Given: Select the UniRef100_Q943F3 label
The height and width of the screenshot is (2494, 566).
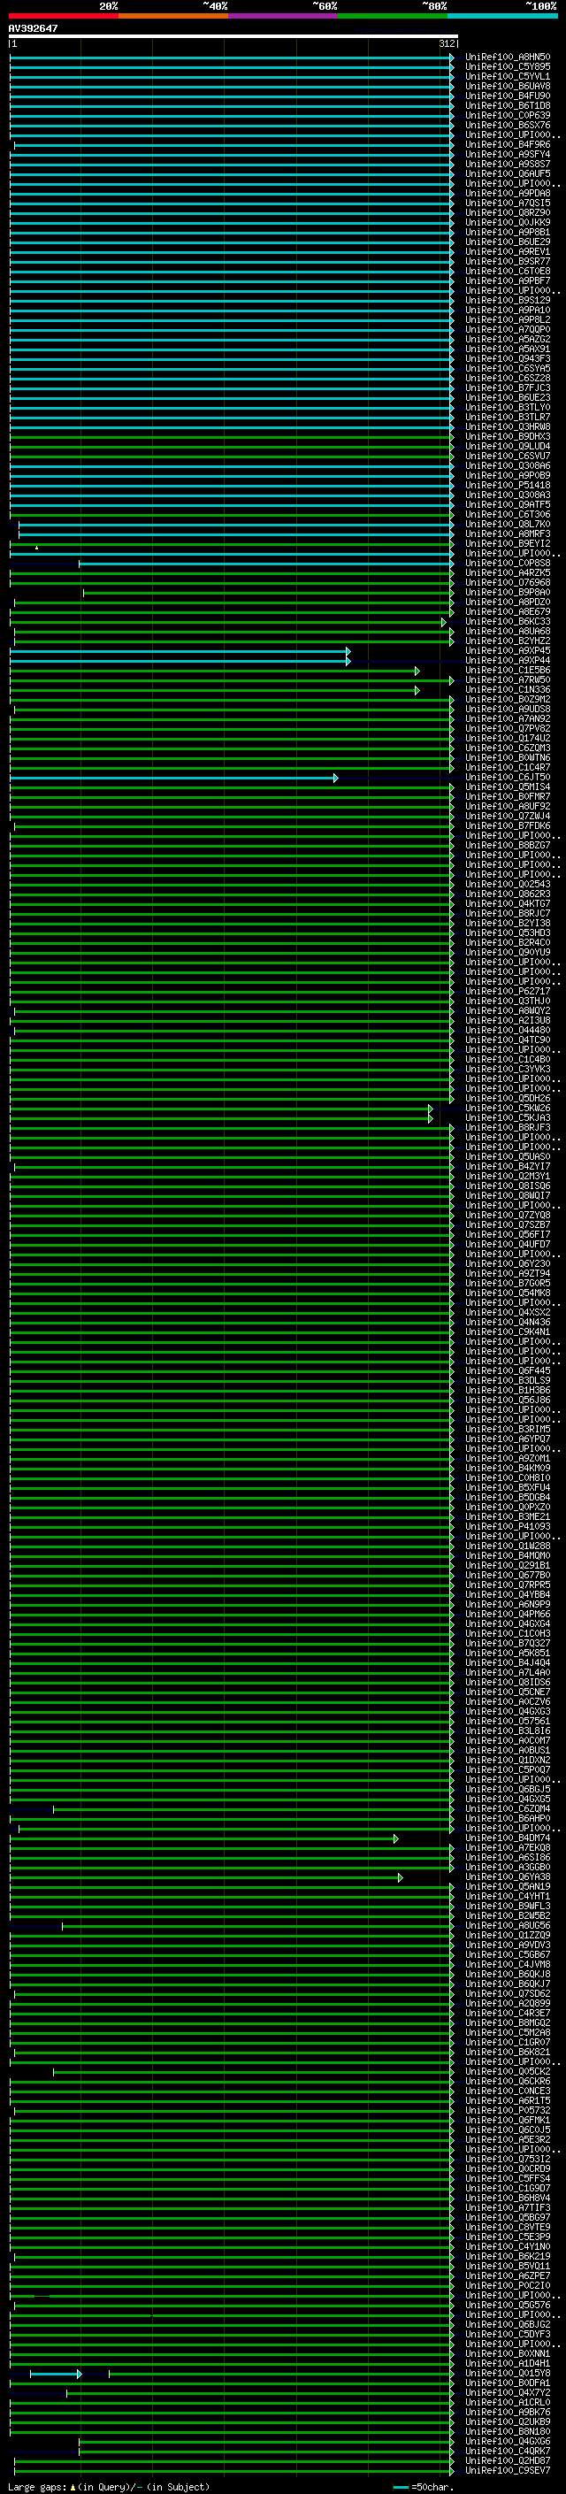Looking at the screenshot, I should 507,359.
